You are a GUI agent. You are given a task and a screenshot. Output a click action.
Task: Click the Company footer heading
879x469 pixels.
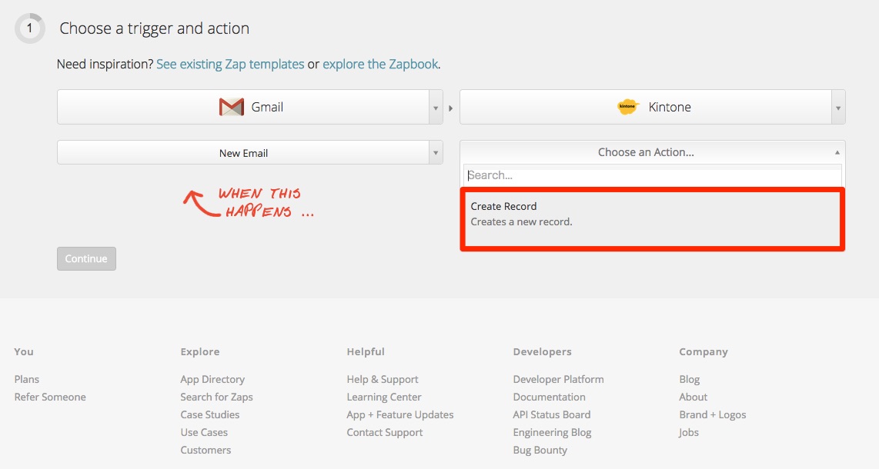click(x=704, y=351)
